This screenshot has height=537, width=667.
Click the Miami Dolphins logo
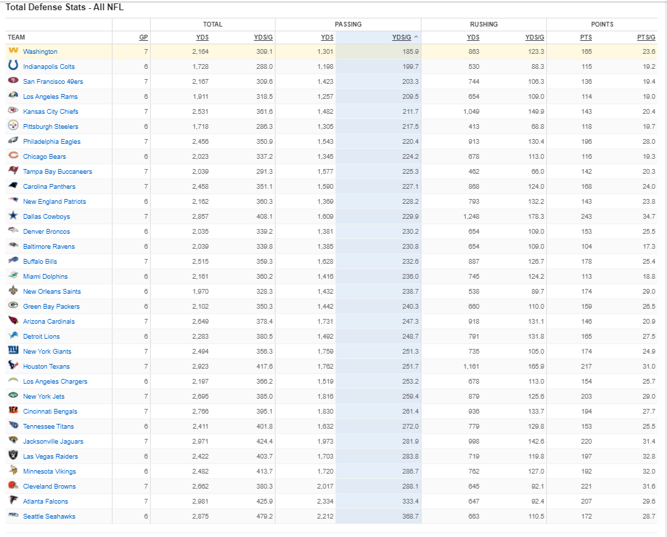(13, 275)
